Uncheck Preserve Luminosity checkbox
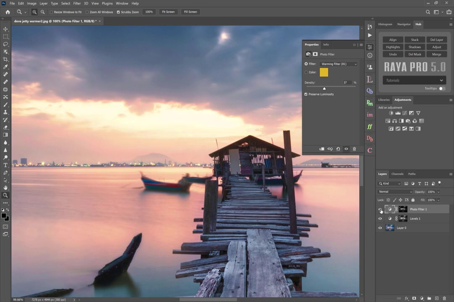This screenshot has height=302, width=454. (306, 94)
